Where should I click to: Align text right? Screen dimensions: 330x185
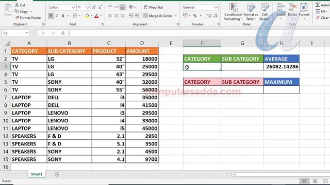[122, 16]
